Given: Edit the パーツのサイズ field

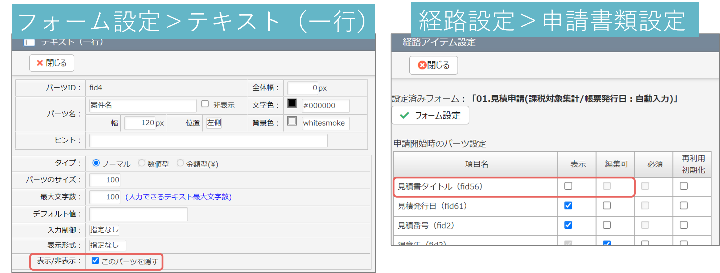Looking at the screenshot, I should (105, 180).
